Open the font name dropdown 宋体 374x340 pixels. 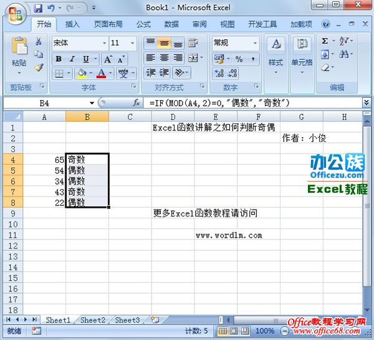105,43
